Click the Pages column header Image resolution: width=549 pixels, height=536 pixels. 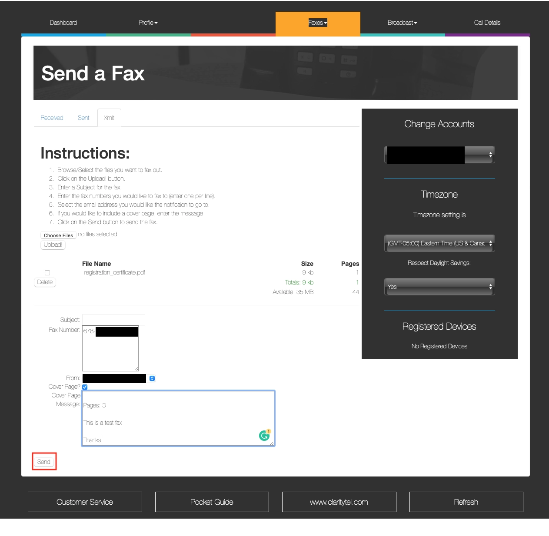[x=350, y=264]
